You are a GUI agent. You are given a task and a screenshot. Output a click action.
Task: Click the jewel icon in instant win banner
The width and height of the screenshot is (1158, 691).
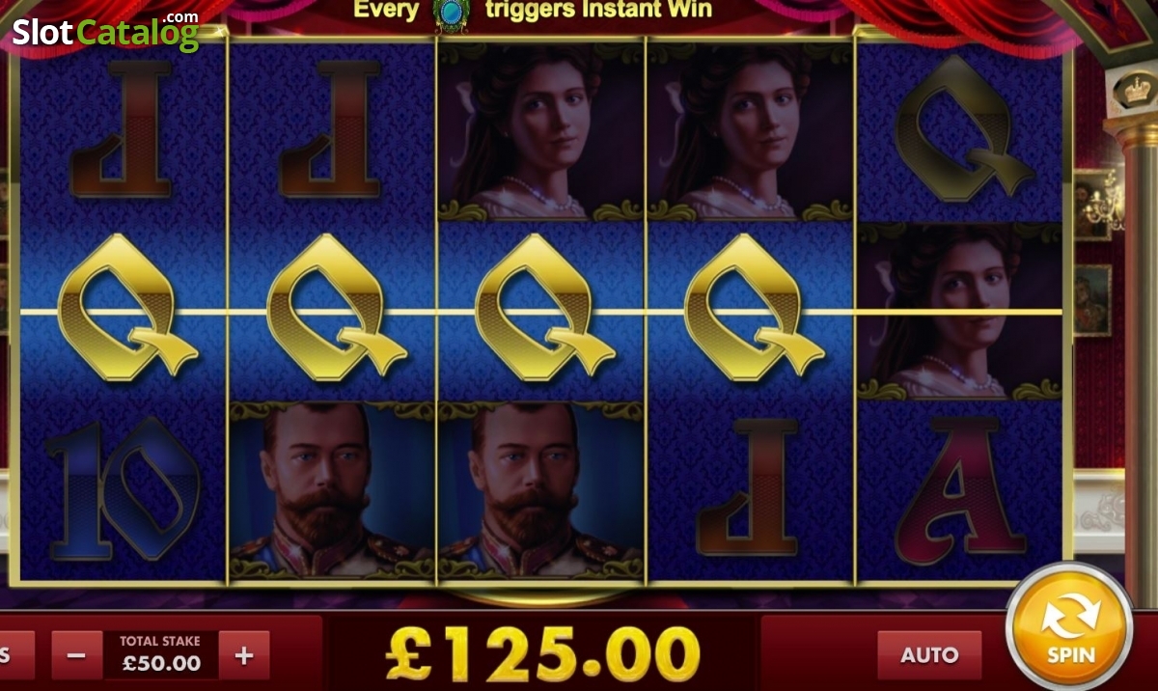450,13
